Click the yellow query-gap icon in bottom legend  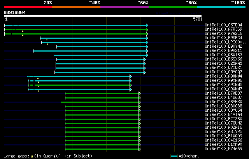(32, 156)
